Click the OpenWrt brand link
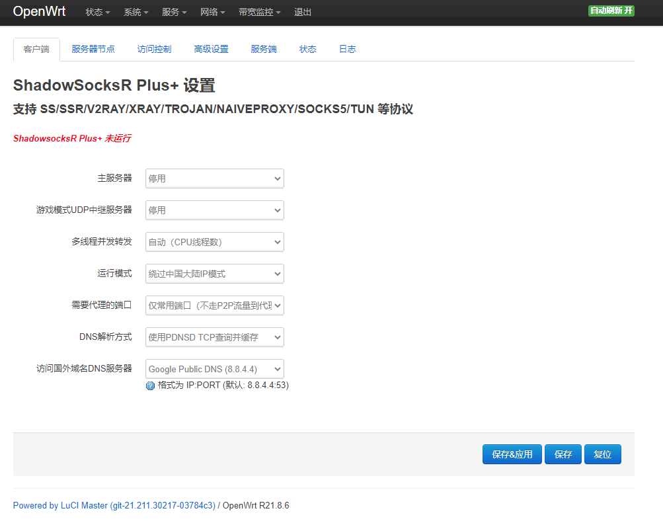663x527 pixels. pyautogui.click(x=39, y=11)
